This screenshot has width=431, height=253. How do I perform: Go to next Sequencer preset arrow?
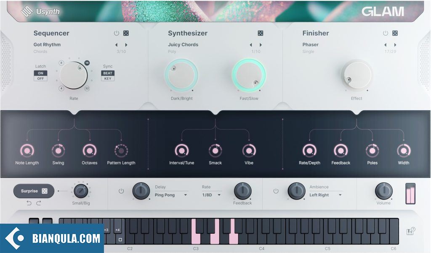pyautogui.click(x=126, y=44)
